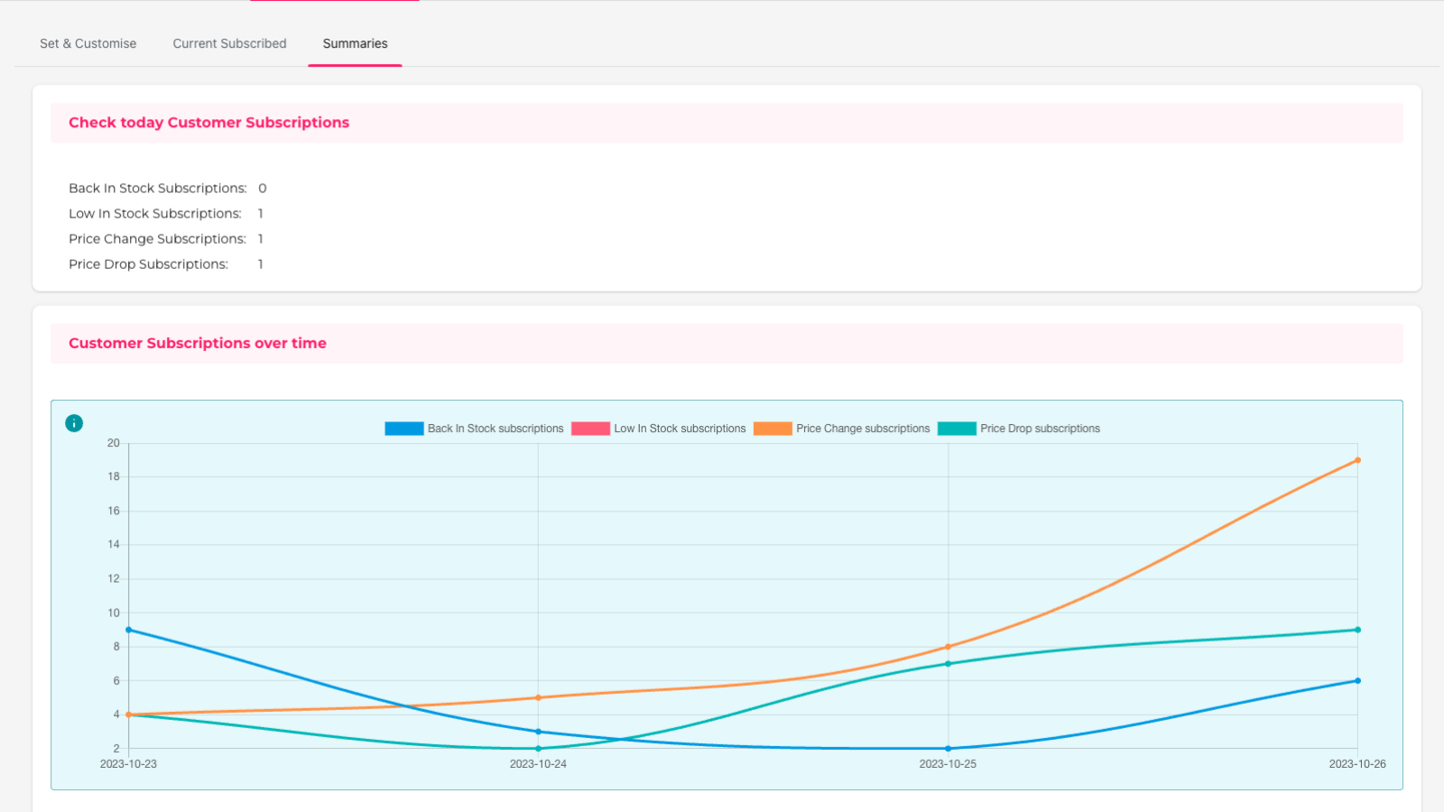
Task: Hide the Low In Stock subscriptions series
Action: [x=680, y=429]
